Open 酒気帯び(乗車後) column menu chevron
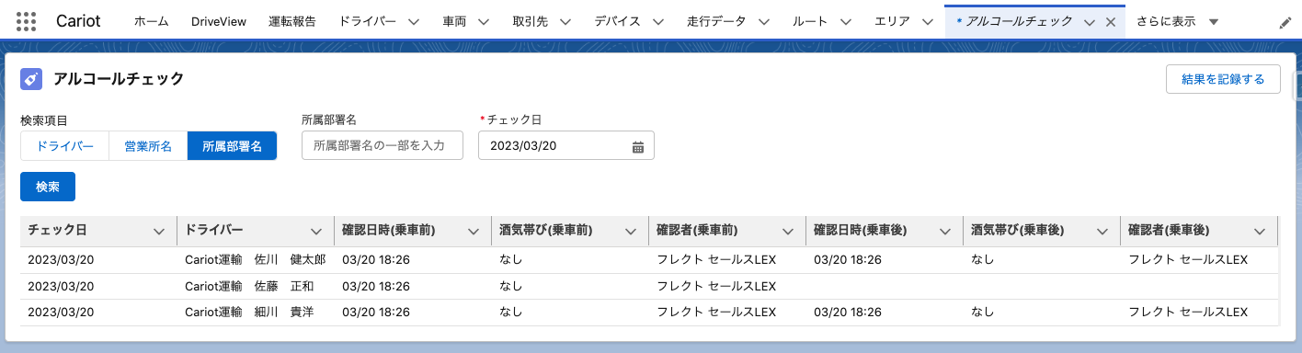This screenshot has height=353, width=1302. pyautogui.click(x=1102, y=232)
